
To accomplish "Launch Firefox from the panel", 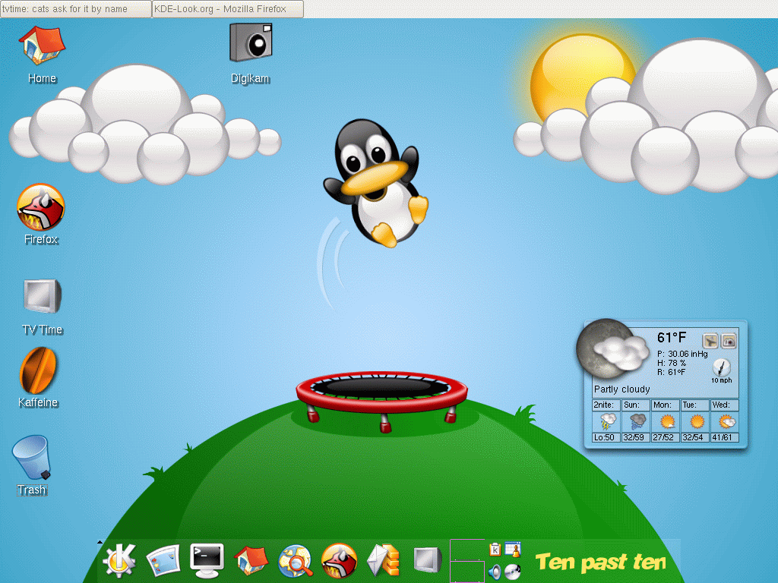I will 340,561.
